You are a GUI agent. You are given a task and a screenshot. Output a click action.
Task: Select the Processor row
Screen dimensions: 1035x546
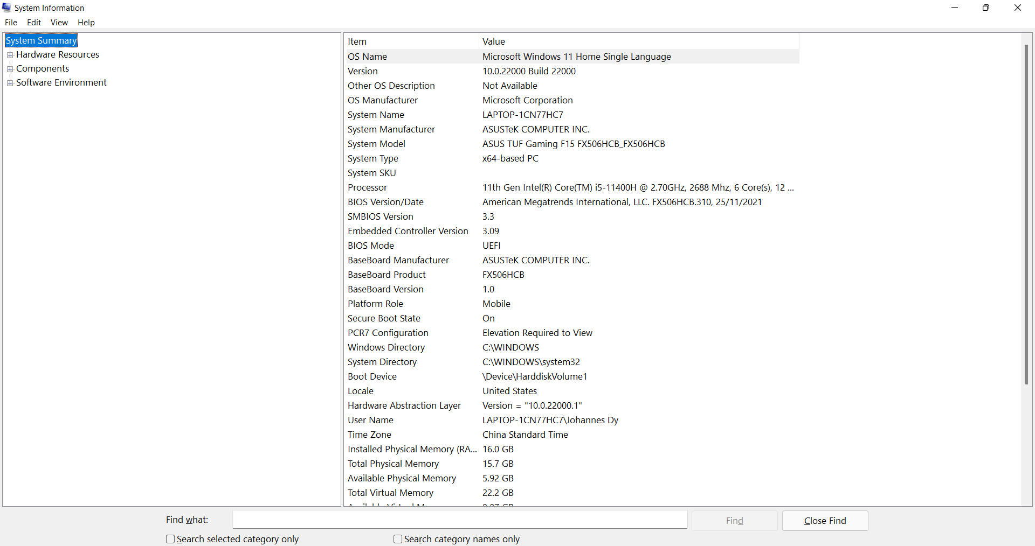571,187
